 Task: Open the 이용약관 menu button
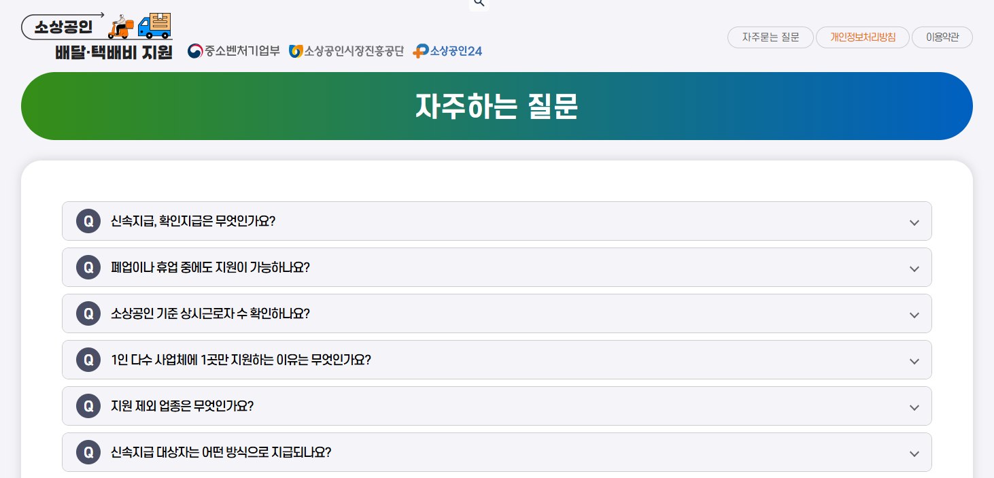942,37
